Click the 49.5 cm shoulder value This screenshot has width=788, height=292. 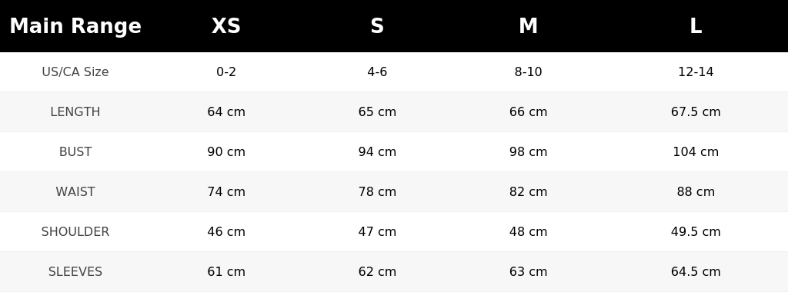(696, 232)
